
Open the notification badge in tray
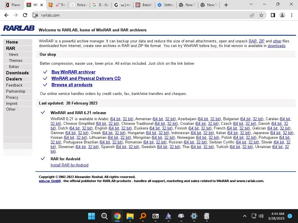pyautogui.click(x=290, y=216)
